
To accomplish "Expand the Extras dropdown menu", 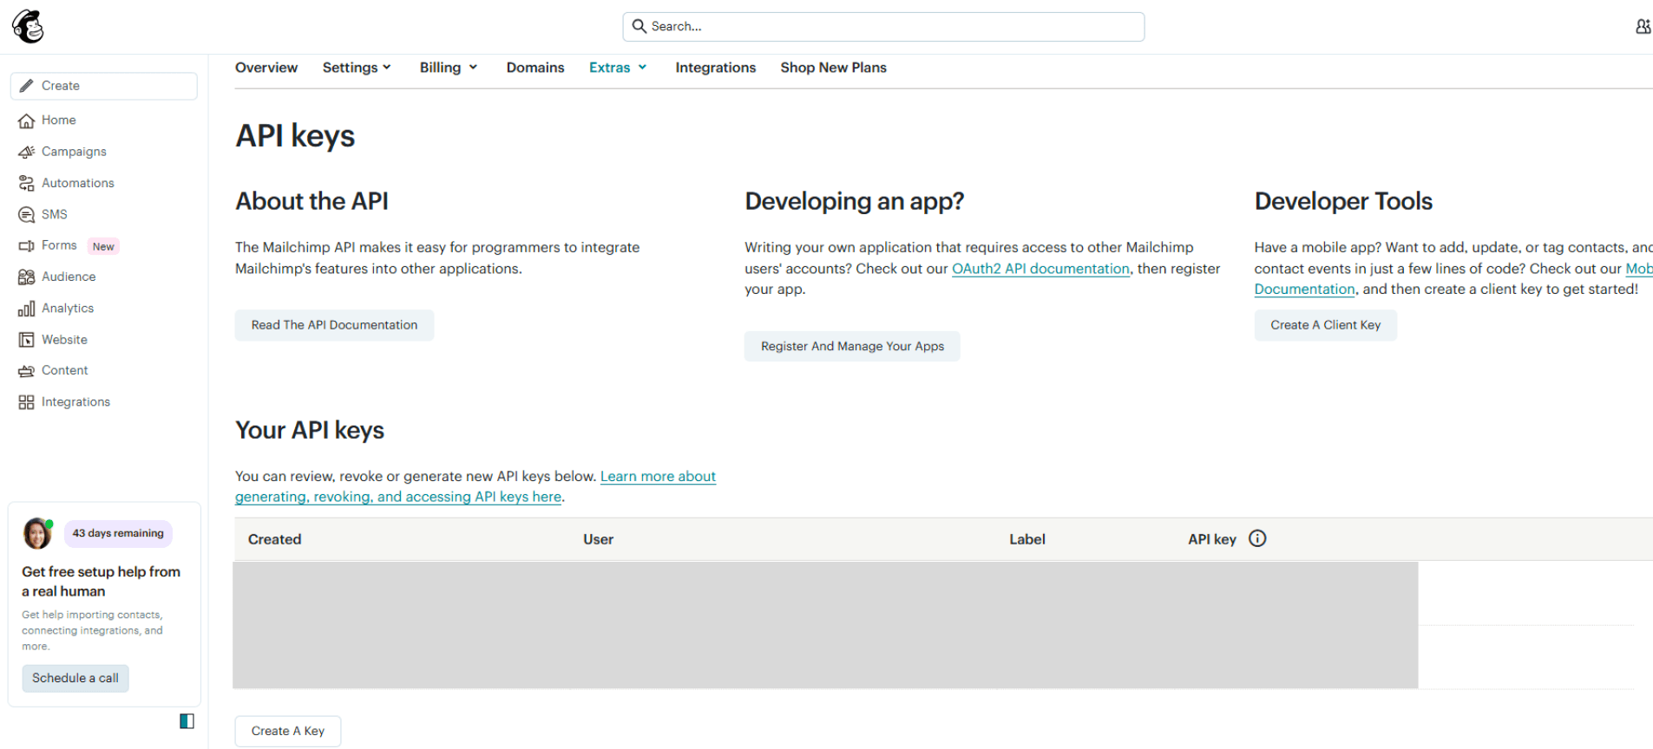I will [x=618, y=68].
